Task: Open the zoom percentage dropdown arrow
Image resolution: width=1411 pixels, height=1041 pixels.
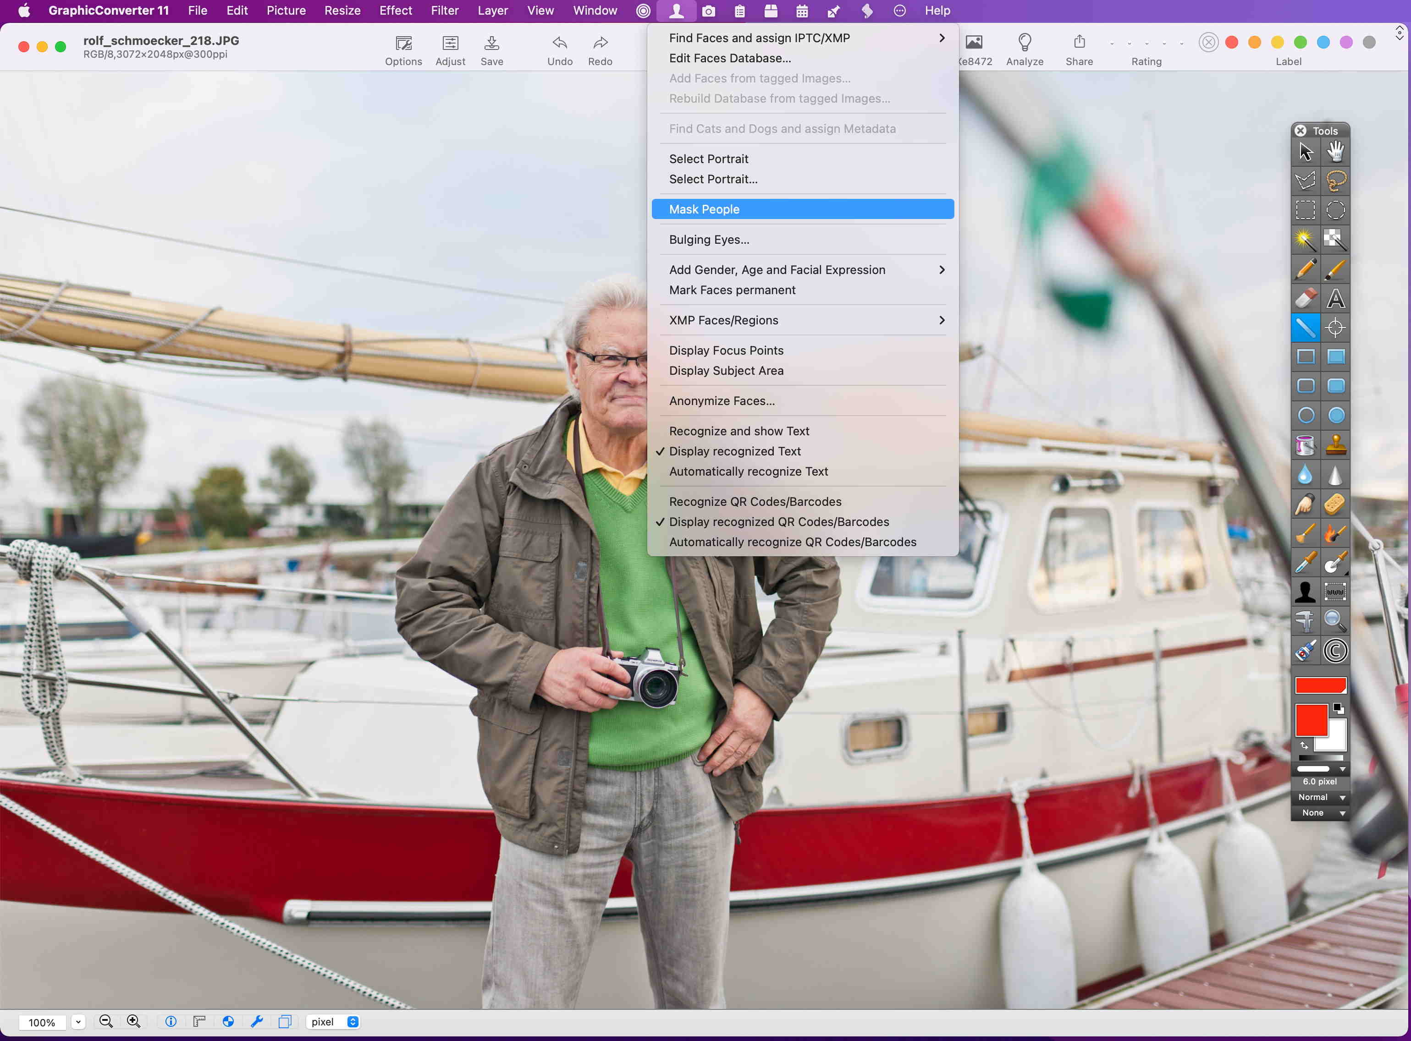Action: (78, 1021)
